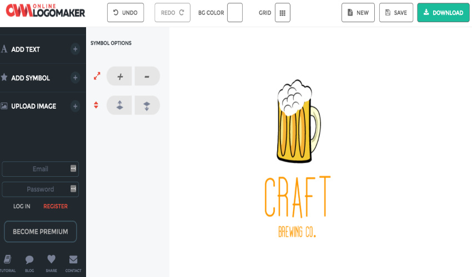Create a new logo with New
This screenshot has width=472, height=277.
click(x=358, y=13)
